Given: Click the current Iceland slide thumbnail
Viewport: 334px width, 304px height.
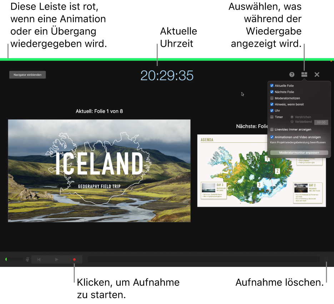Looking at the screenshot, I should click(x=99, y=171).
